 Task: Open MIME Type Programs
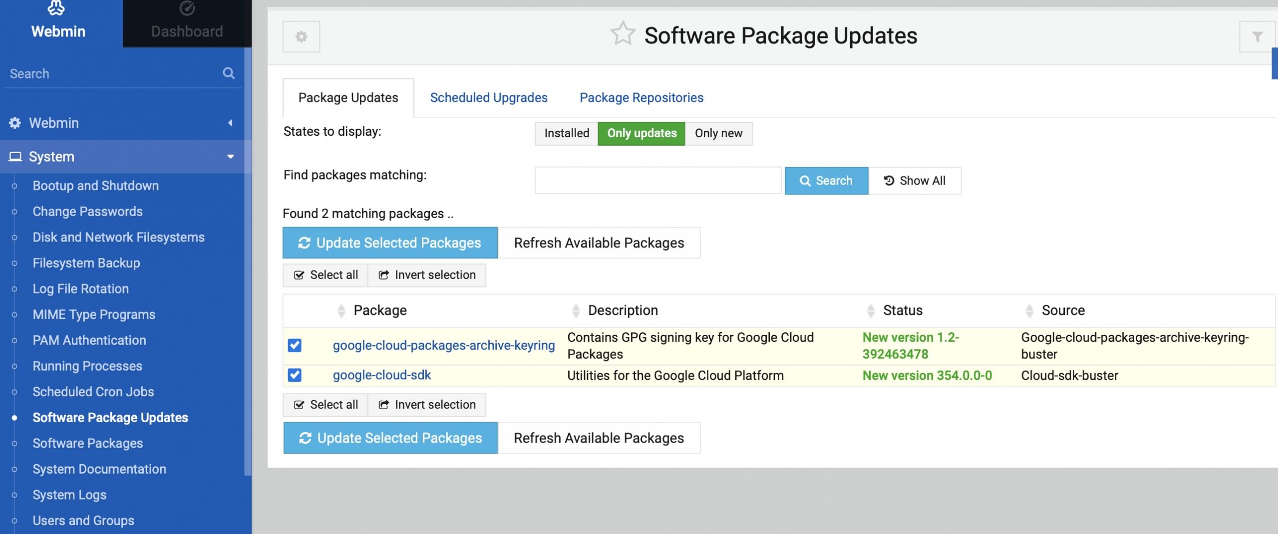point(94,314)
